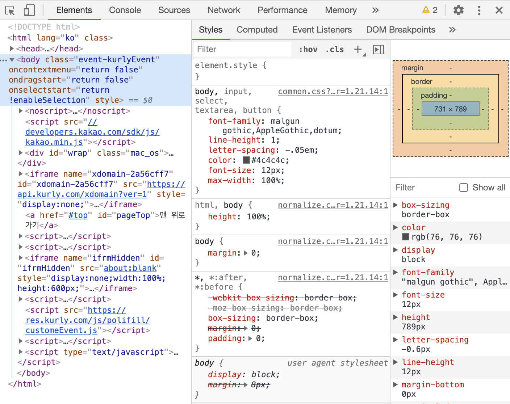
Task: Follow the about:blank src link
Action: (x=130, y=268)
